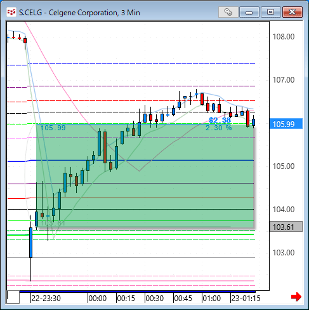Click the S.CELG Celgene Corporation title text

coord(79,13)
